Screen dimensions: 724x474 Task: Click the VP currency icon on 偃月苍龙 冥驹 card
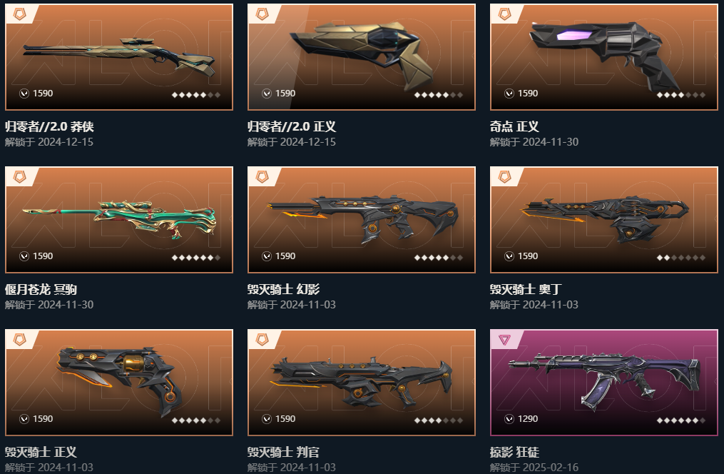click(24, 256)
